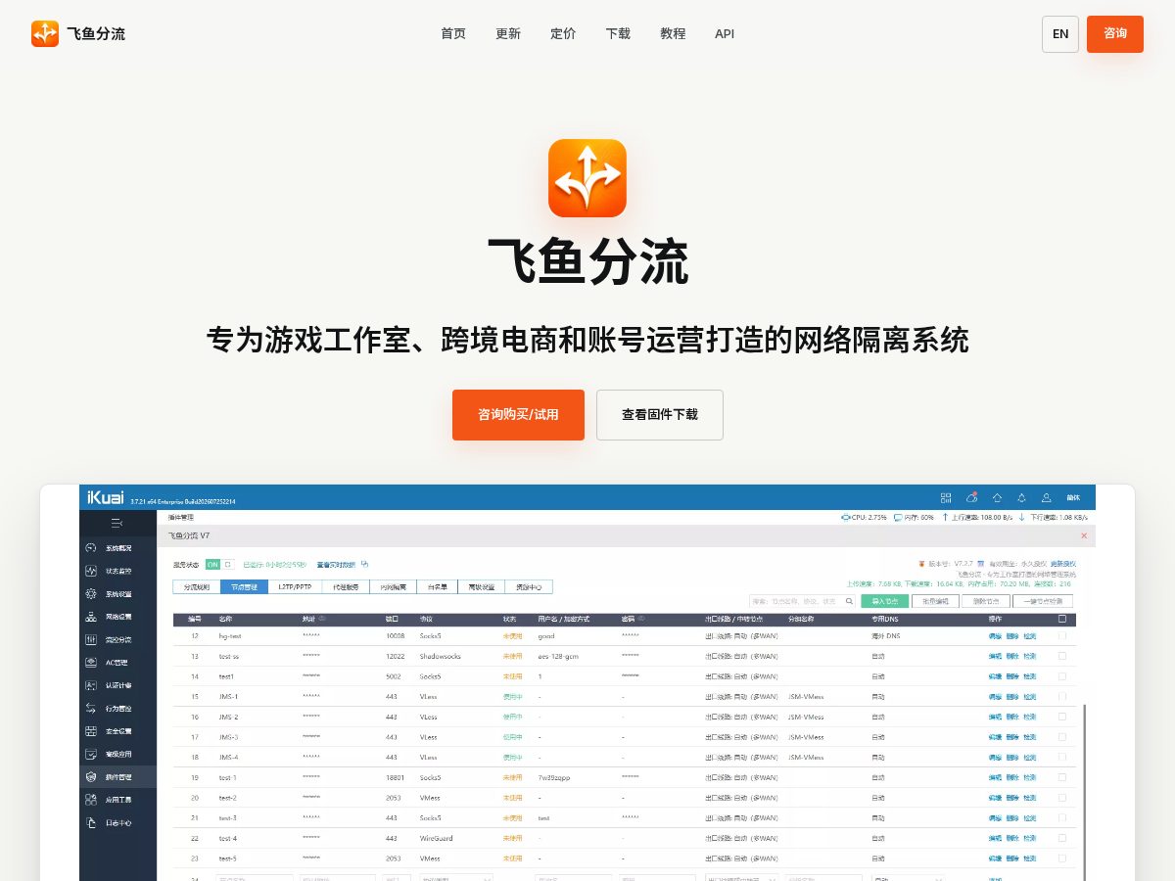Image resolution: width=1175 pixels, height=881 pixels.
Task: Click the QR code icon in the iKuai top bar
Action: [946, 497]
